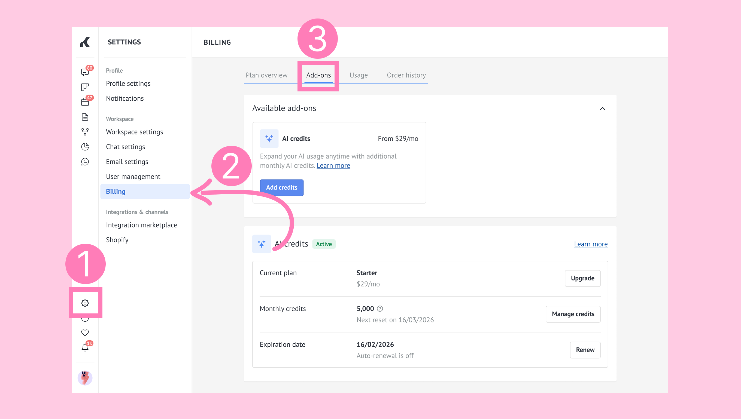Open the calendar icon with 47 badge
Screen dimensions: 741x419
tap(85, 102)
